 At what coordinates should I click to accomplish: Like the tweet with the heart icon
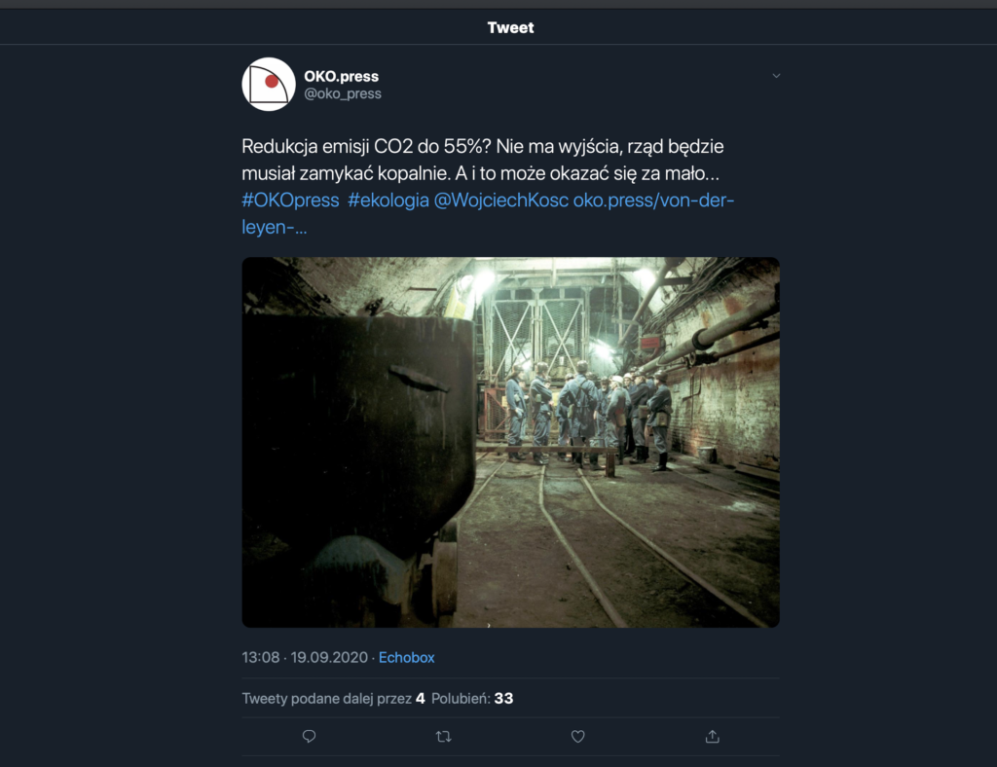(577, 737)
